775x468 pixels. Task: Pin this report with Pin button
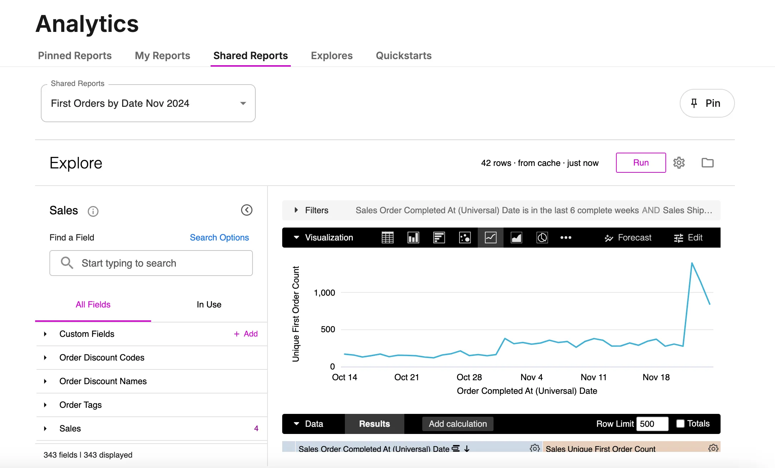point(707,103)
